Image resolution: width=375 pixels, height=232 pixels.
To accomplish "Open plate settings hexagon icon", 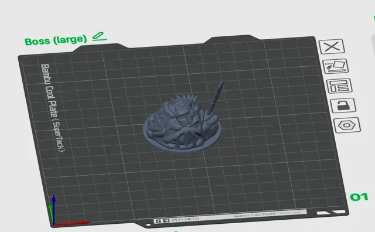I will [347, 125].
